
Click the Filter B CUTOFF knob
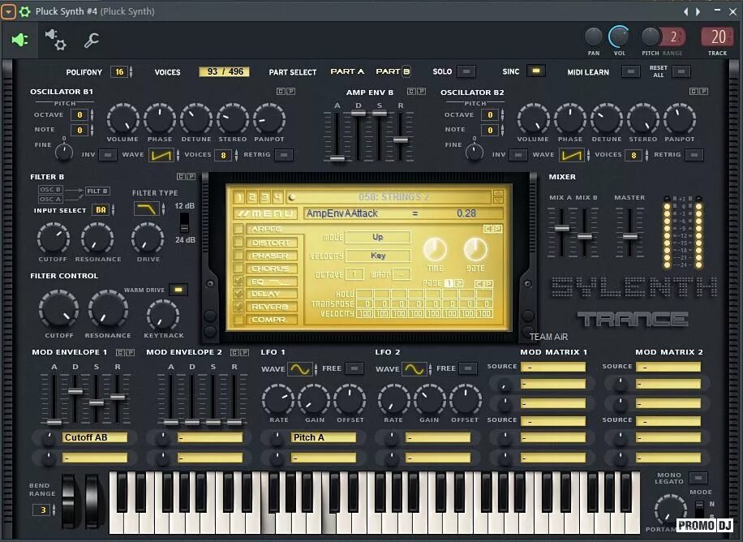(x=53, y=238)
